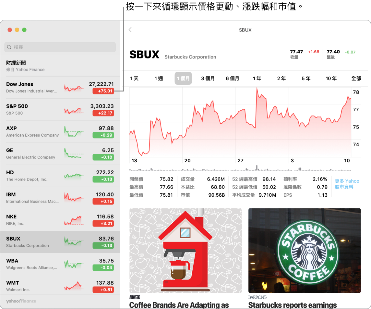Click the back chevron beside SBUX title
Screen dimensions: 371x309
click(130, 30)
